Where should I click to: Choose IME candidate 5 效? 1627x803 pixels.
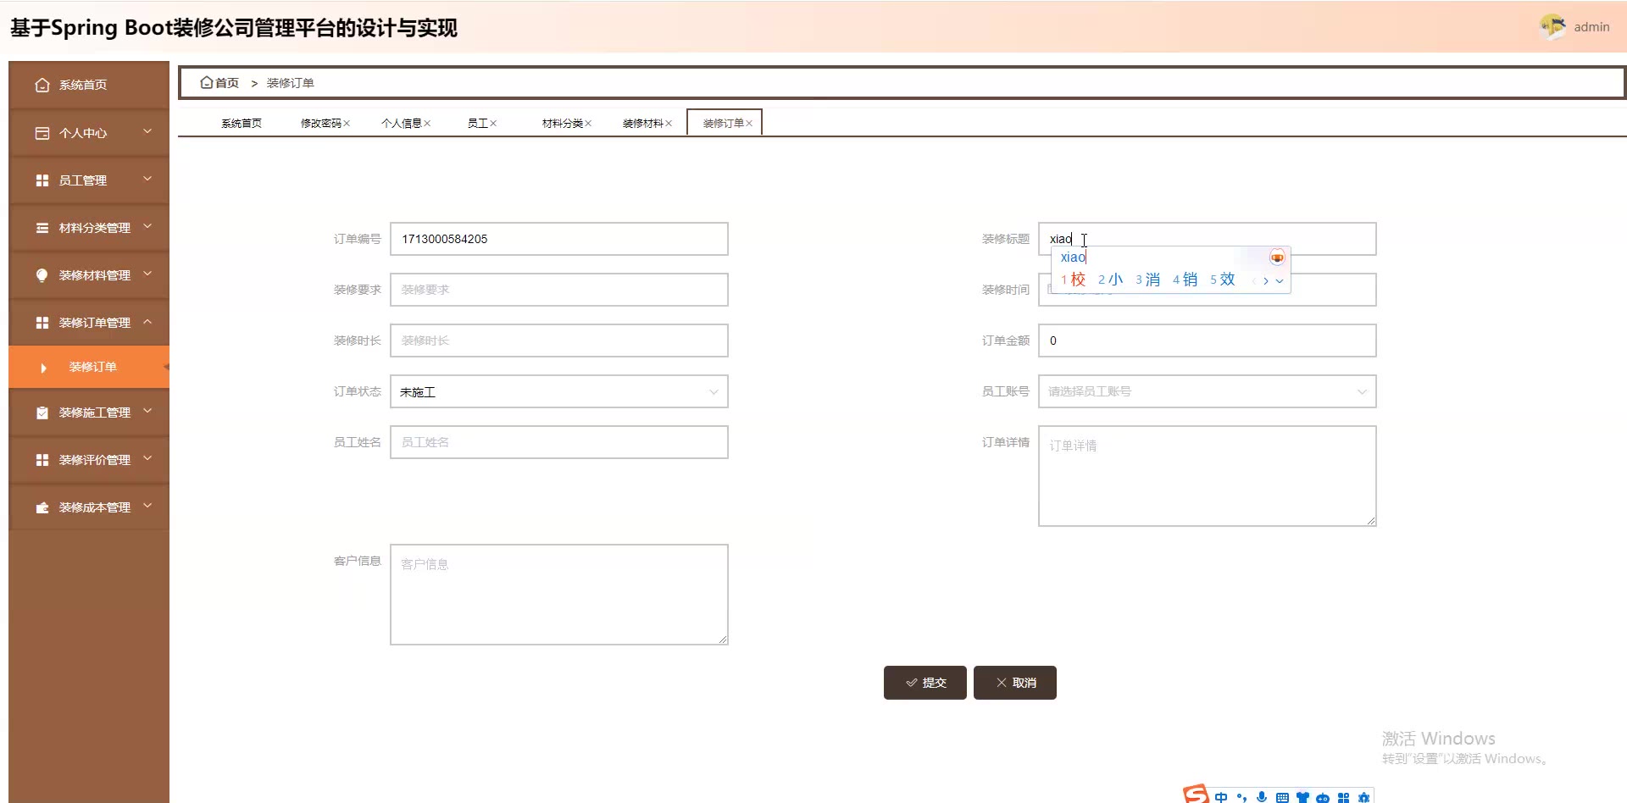(1222, 280)
